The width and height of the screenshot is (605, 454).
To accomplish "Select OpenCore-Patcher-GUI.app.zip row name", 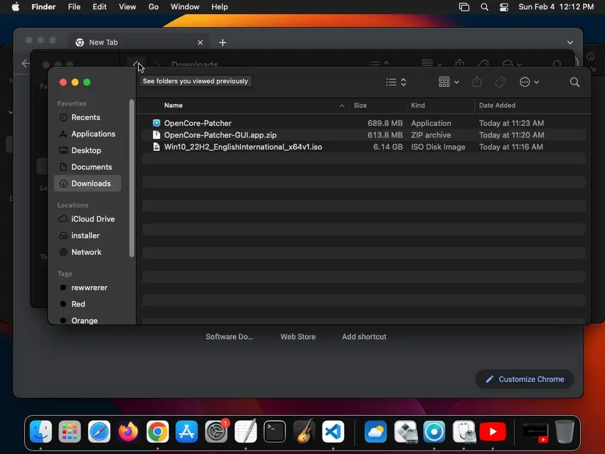I will pos(220,135).
